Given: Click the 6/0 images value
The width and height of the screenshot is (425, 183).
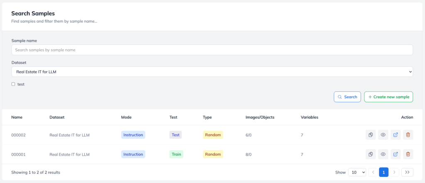Looking at the screenshot, I should 249,135.
